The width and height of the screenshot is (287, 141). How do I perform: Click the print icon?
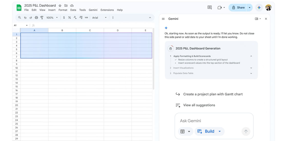36,18
